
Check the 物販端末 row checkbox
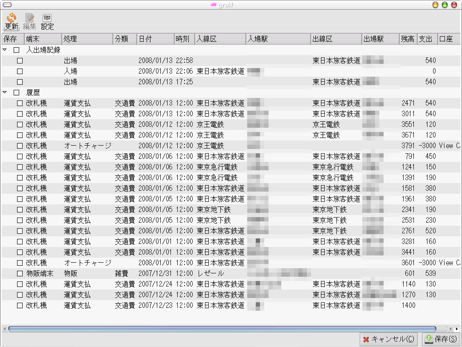point(20,273)
